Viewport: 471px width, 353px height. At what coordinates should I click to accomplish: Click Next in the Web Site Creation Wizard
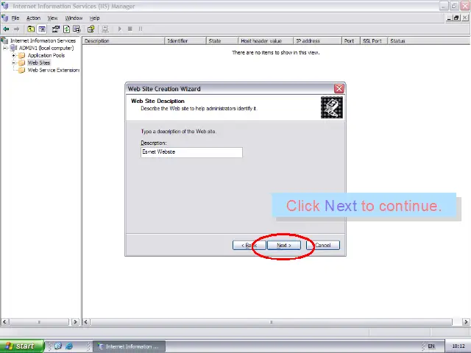click(x=284, y=245)
